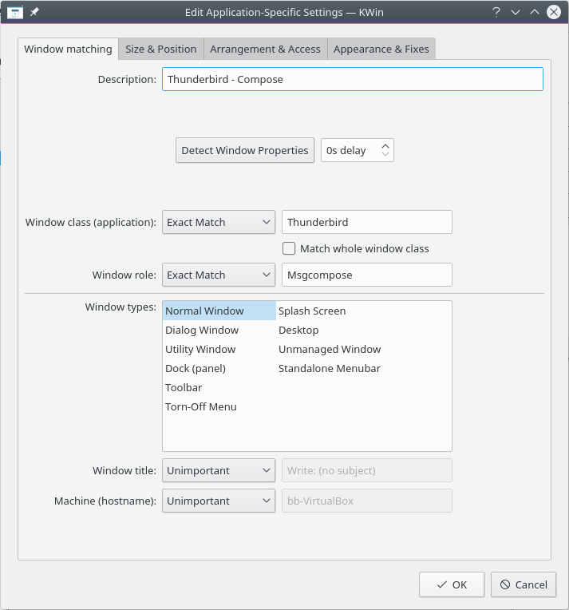Go to the Appearance & Fixes tab

[x=381, y=49]
